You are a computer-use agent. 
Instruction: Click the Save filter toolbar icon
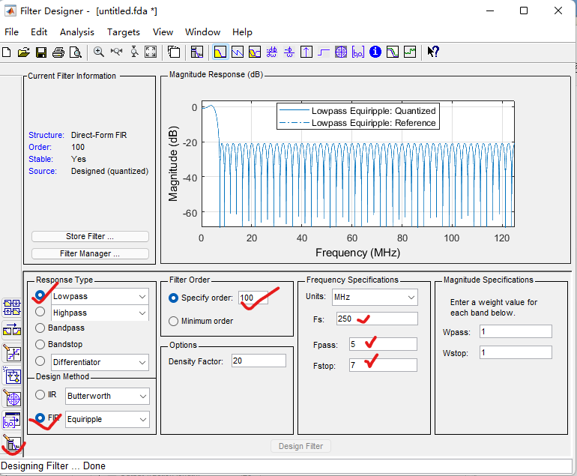coord(41,52)
